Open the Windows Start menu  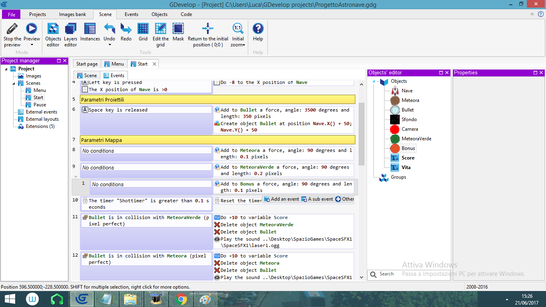[10, 299]
